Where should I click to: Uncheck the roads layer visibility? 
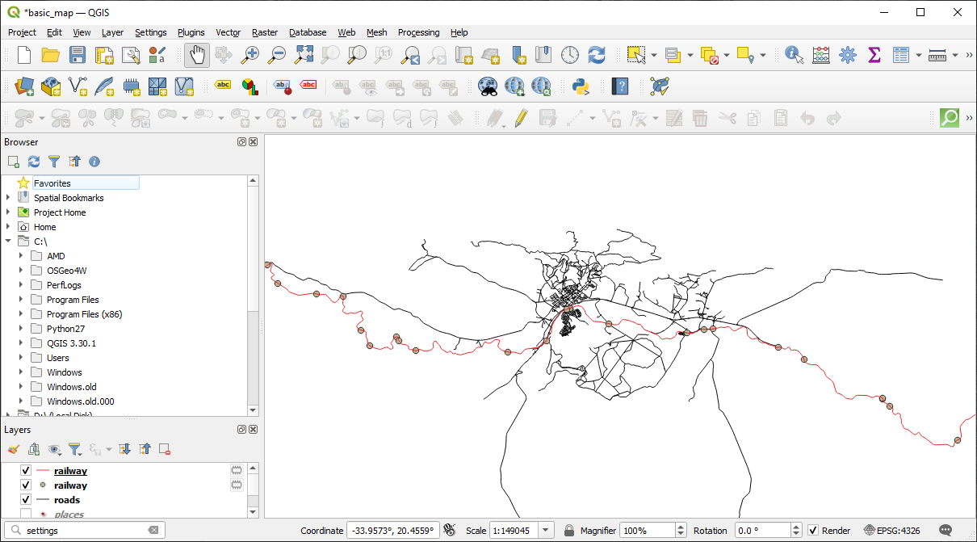click(x=24, y=499)
